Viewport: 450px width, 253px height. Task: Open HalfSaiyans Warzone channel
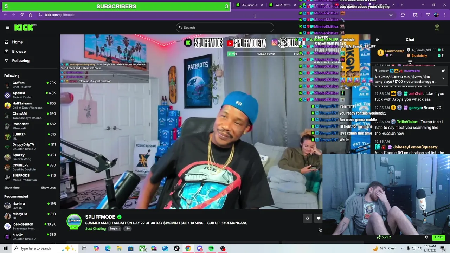(30, 105)
